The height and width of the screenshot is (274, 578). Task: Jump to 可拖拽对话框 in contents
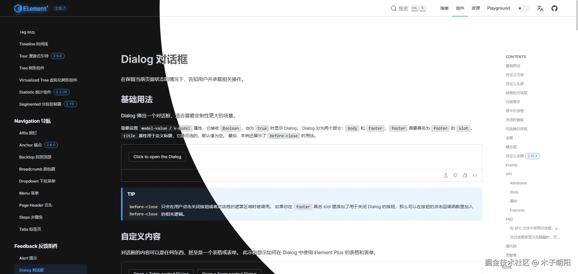tap(517, 129)
